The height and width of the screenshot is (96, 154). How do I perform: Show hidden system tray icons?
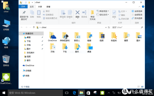pos(109,93)
